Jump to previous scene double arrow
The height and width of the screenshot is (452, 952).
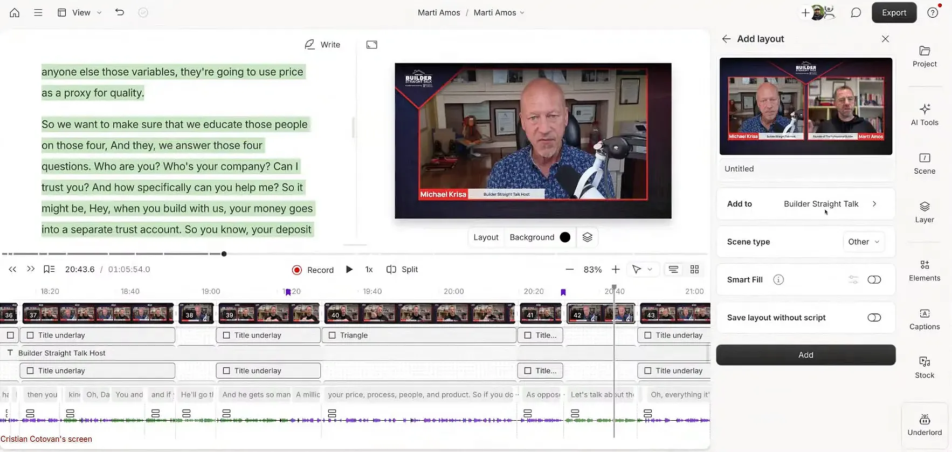pos(12,269)
